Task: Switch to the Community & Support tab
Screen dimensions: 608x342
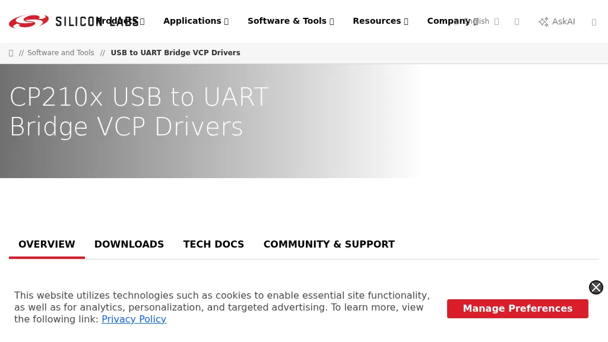Action: click(329, 244)
